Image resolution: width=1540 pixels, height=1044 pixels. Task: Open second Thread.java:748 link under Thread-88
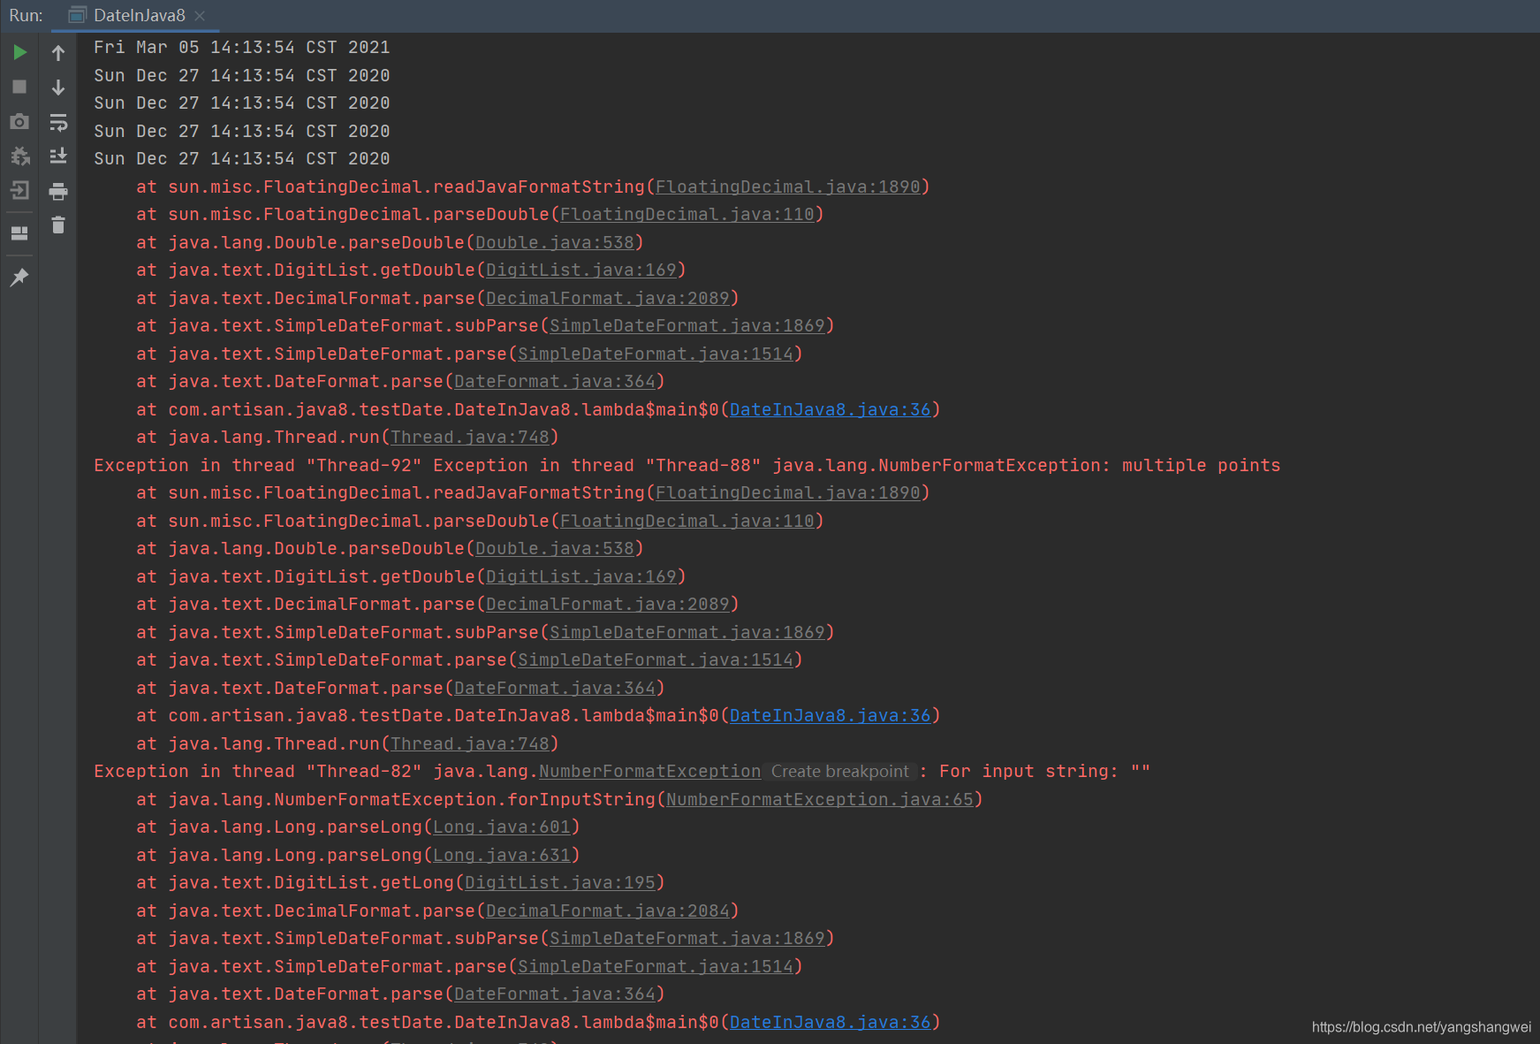pyautogui.click(x=469, y=743)
